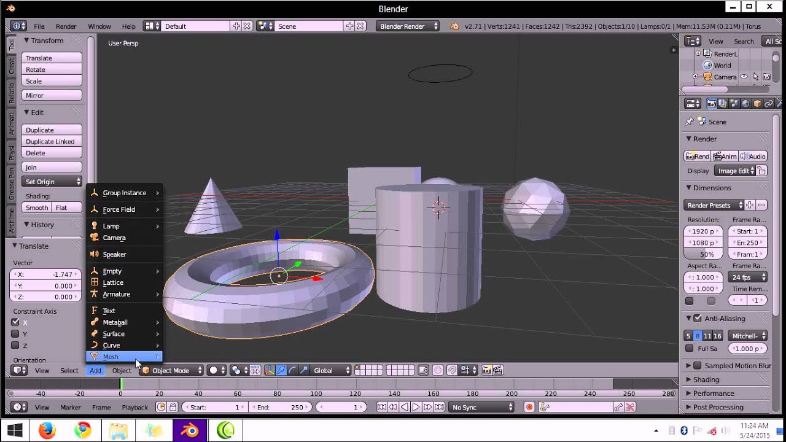
Task: Click the translate manipulator arrow icon
Action: (x=281, y=370)
